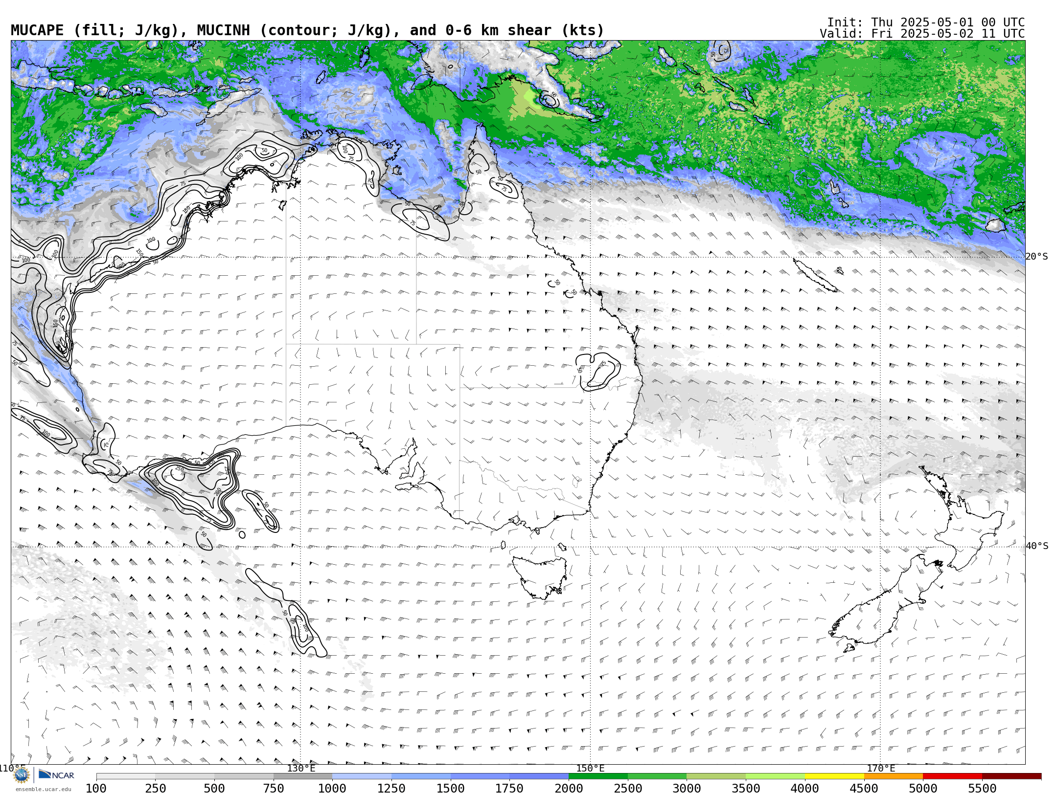This screenshot has height=795, width=1057.
Task: Click the 150°E longitude label
Action: click(x=591, y=768)
